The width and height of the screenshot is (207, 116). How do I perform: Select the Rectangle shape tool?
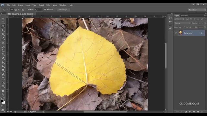click(3, 86)
